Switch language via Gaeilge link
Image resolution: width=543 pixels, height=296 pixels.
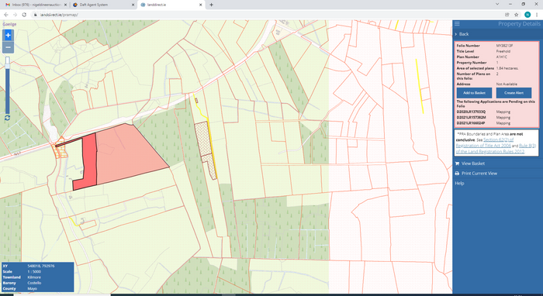pyautogui.click(x=9, y=24)
